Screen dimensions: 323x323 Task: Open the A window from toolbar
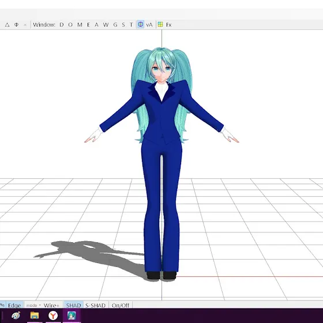tap(97, 25)
